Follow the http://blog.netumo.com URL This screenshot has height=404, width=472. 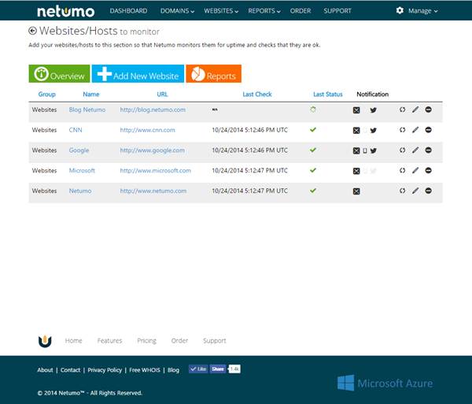(153, 109)
